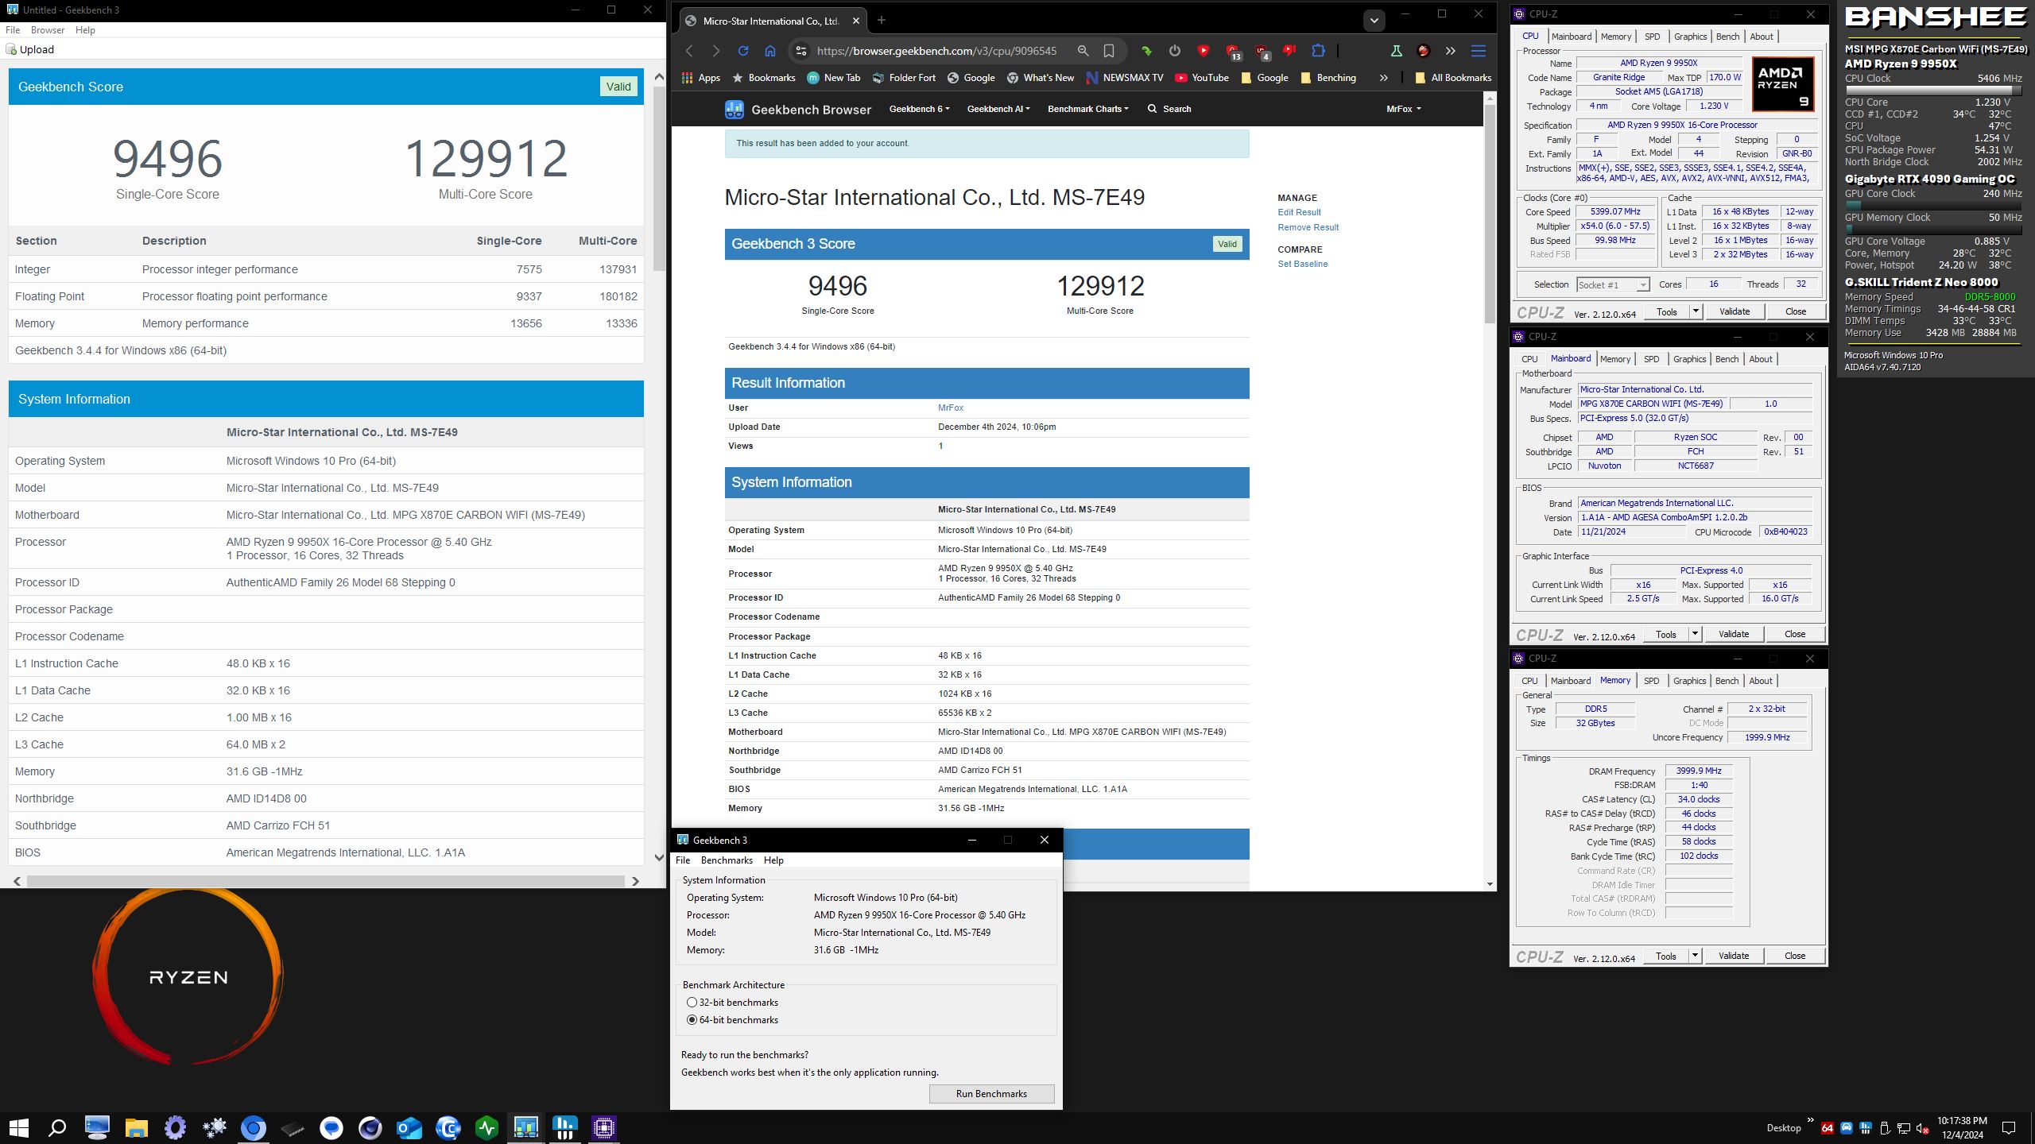Open the YouTube bookmark
2035x1144 pixels.
[1201, 78]
